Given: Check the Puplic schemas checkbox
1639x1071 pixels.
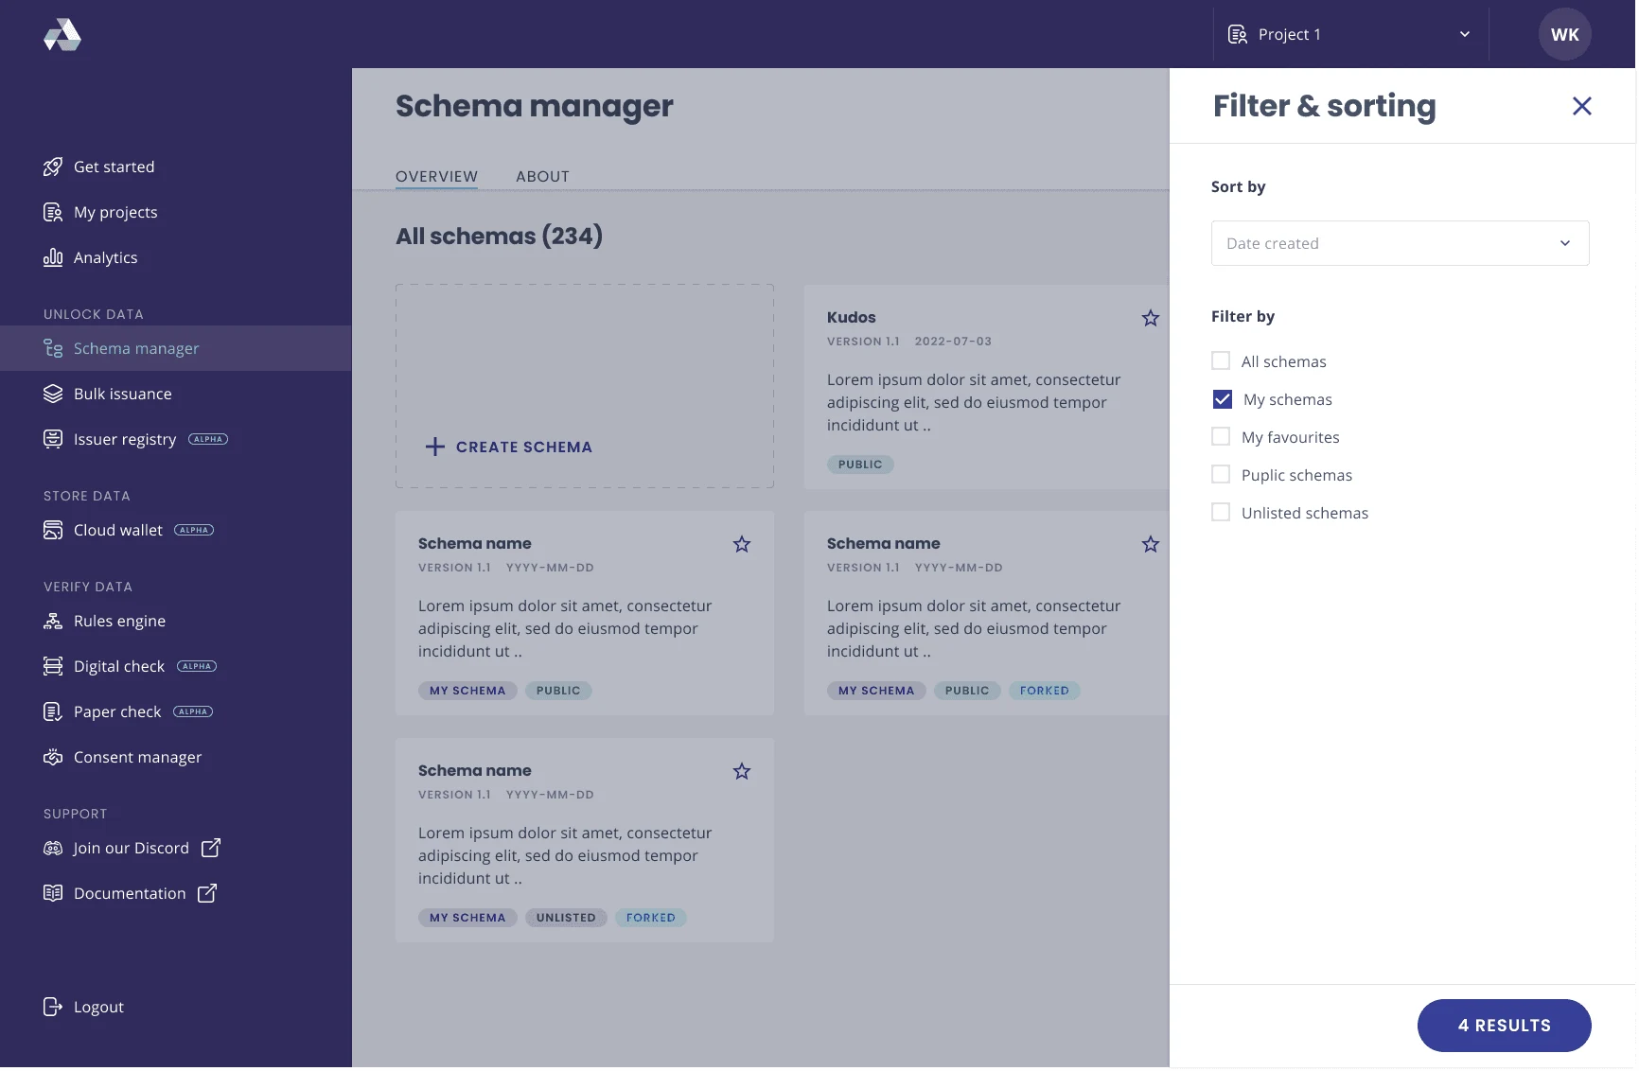Looking at the screenshot, I should [x=1221, y=474].
